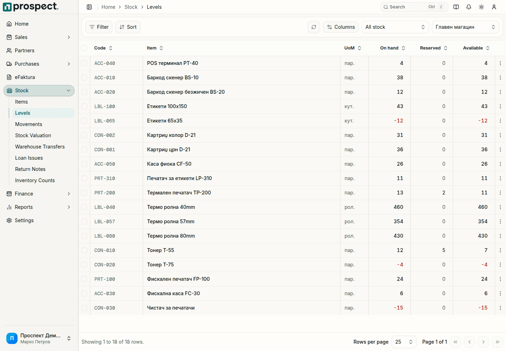Expand the Finance menu
506x351 pixels.
(39, 194)
